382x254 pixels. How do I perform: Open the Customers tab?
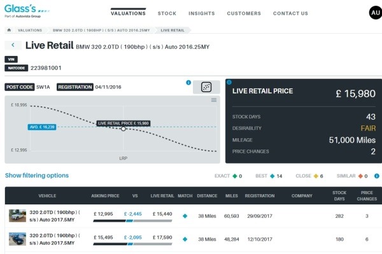tap(244, 13)
